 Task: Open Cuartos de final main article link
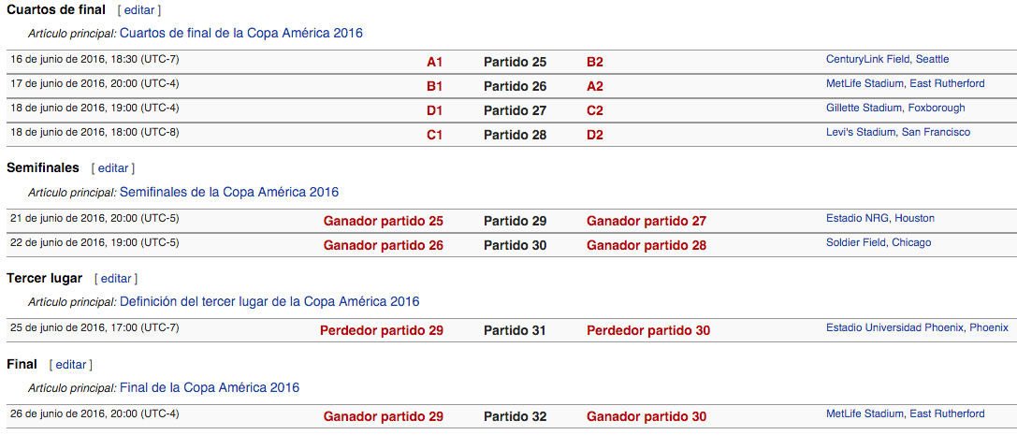coord(240,34)
